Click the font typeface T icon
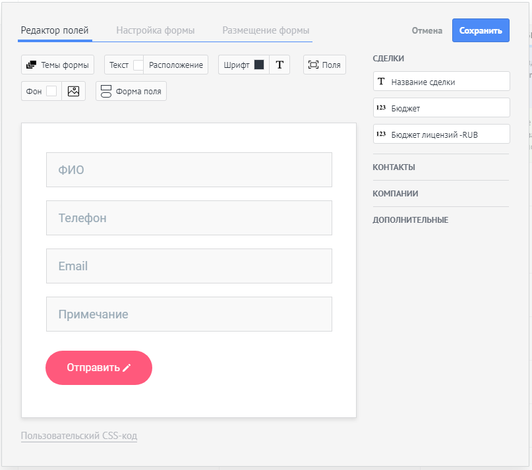 (280, 65)
